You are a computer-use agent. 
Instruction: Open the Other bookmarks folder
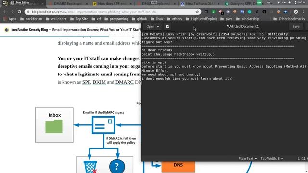(x=289, y=19)
